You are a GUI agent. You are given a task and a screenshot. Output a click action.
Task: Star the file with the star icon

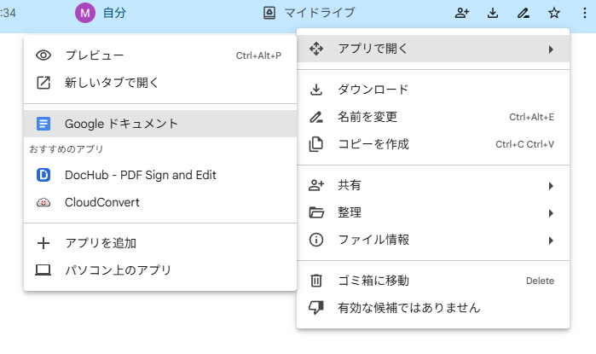point(554,13)
